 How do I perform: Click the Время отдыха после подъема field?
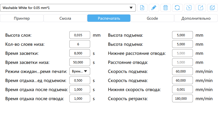80,89
